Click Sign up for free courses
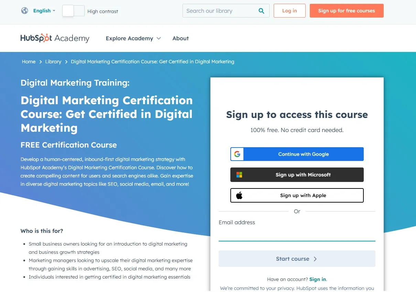Screen dimensions: 416x292 click(x=346, y=11)
